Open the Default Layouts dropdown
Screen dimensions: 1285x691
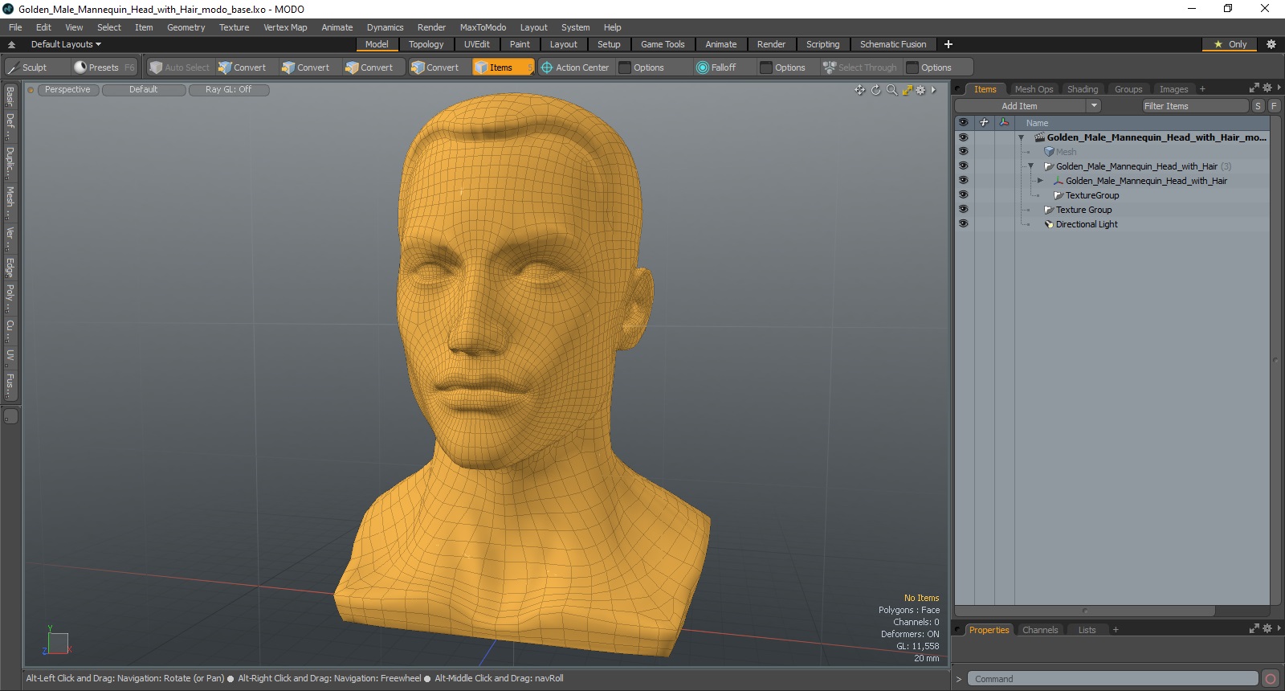point(66,44)
